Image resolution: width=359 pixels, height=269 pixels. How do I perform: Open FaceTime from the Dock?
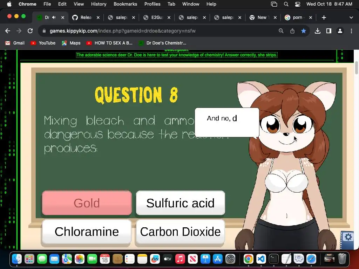point(92,259)
